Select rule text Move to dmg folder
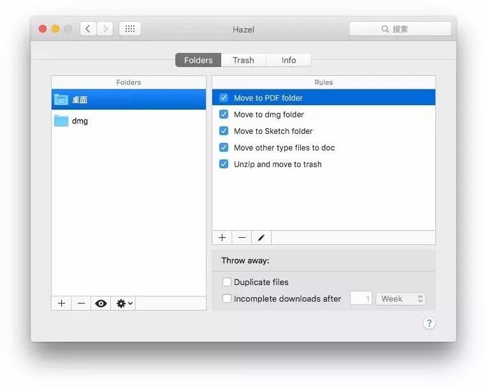This screenshot has height=389, width=487. pos(268,114)
